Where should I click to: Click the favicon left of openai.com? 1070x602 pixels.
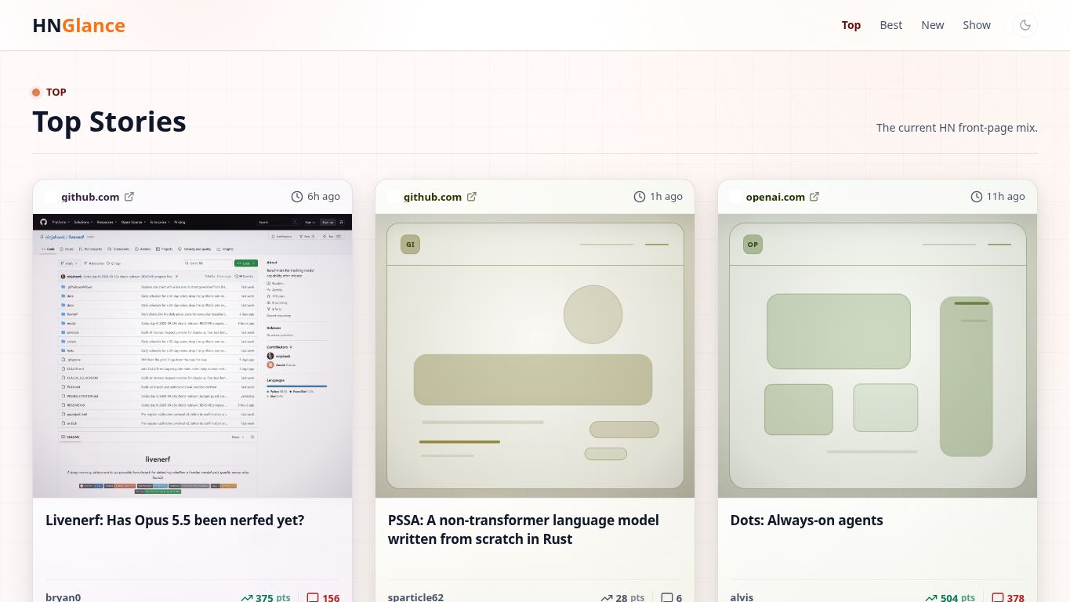(x=736, y=197)
